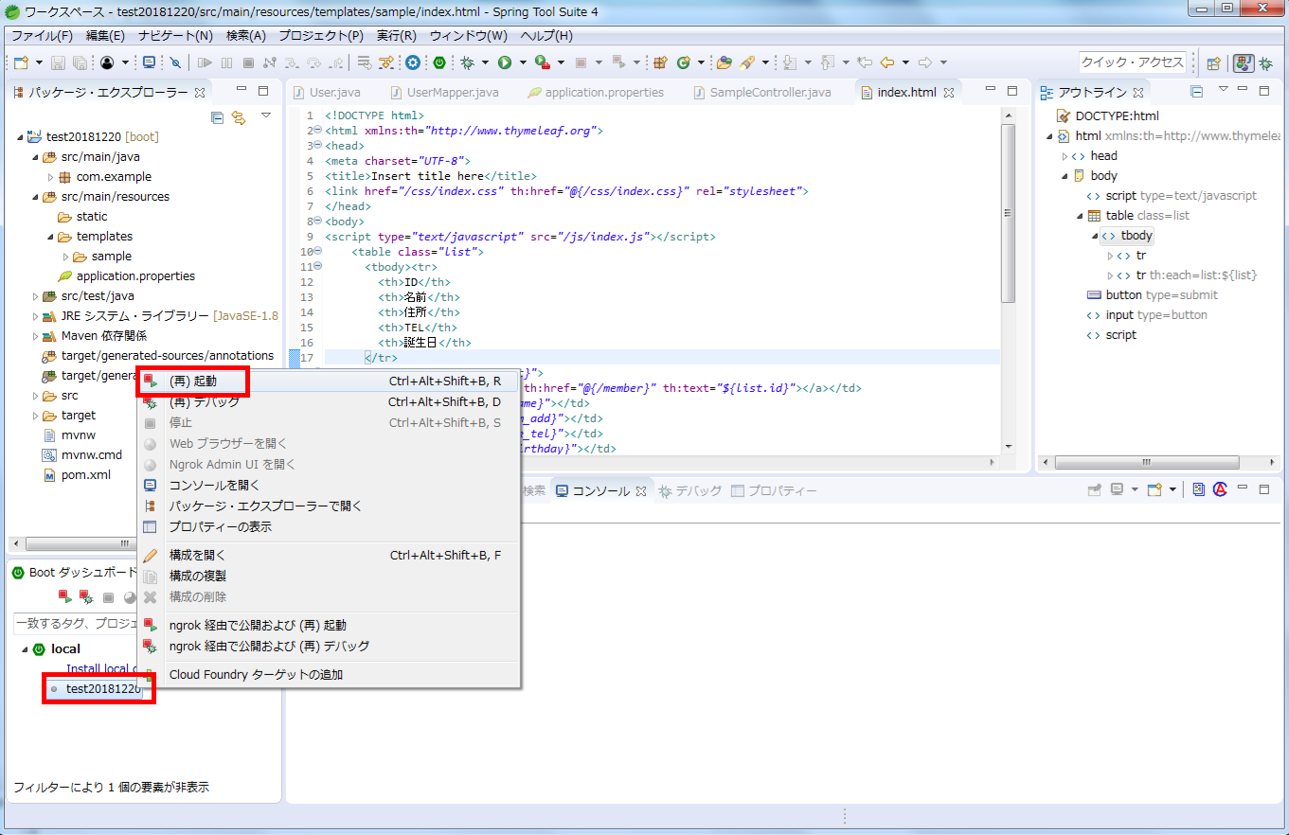Click the クイック・アクセス search field

point(1132,62)
